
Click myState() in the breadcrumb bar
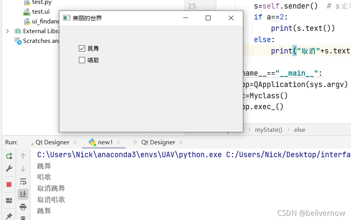pyautogui.click(x=268, y=130)
